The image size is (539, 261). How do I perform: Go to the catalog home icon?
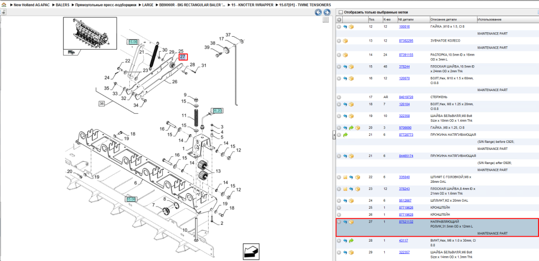pos(3,5)
